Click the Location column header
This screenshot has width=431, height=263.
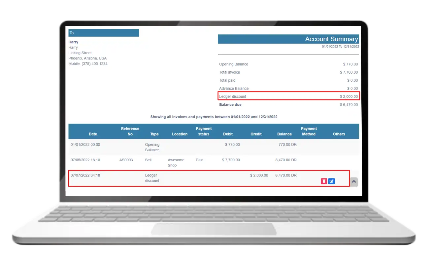click(180, 134)
